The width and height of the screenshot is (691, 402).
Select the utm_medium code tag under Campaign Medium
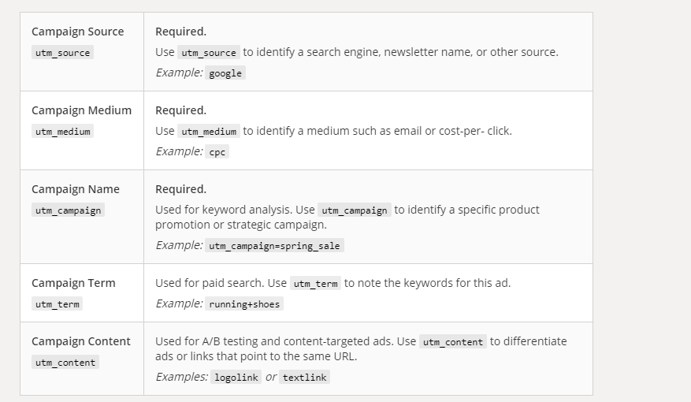pos(62,132)
